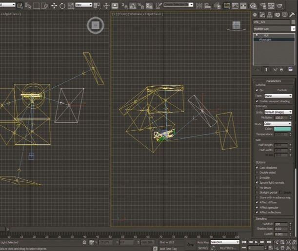Click the Window/Crossing selection icon
This screenshot has height=251, width=298.
click(x=44, y=6)
